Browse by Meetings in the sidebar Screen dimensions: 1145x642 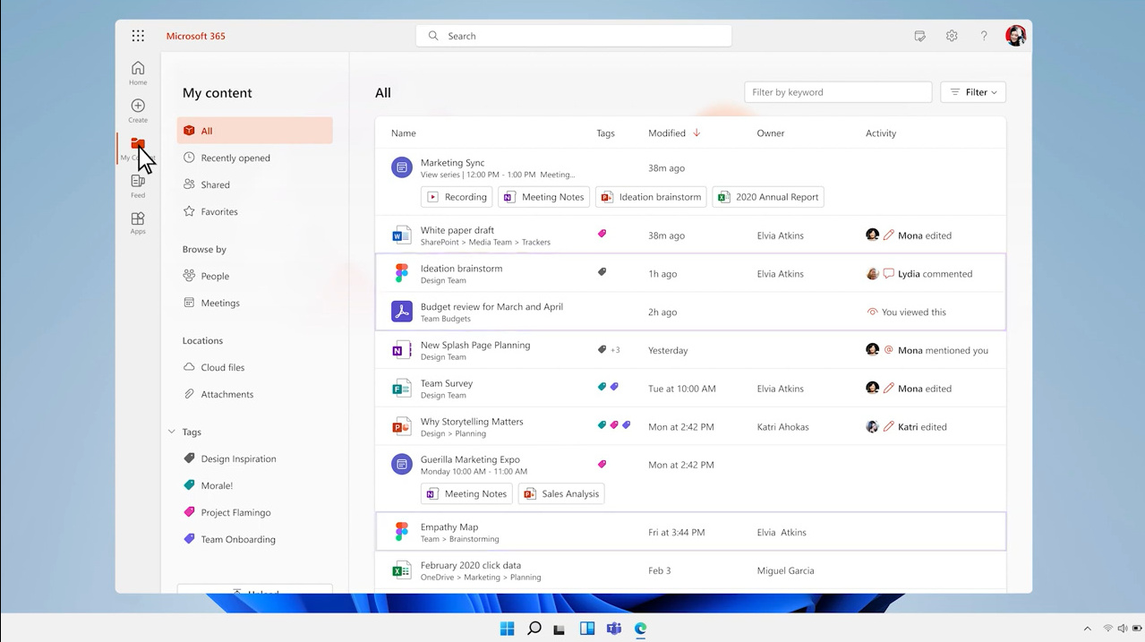219,303
